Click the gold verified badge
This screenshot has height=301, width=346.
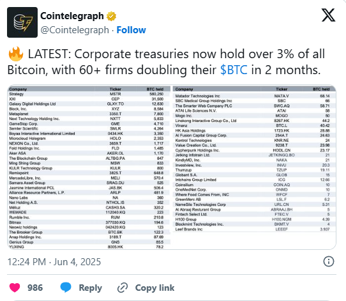111,16
